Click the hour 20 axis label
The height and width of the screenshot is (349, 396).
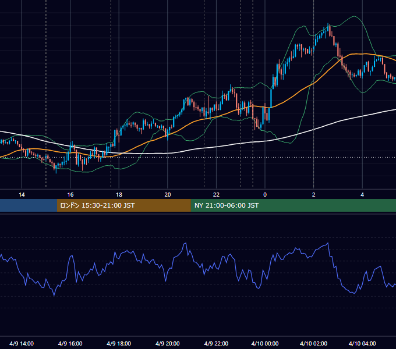(168, 195)
